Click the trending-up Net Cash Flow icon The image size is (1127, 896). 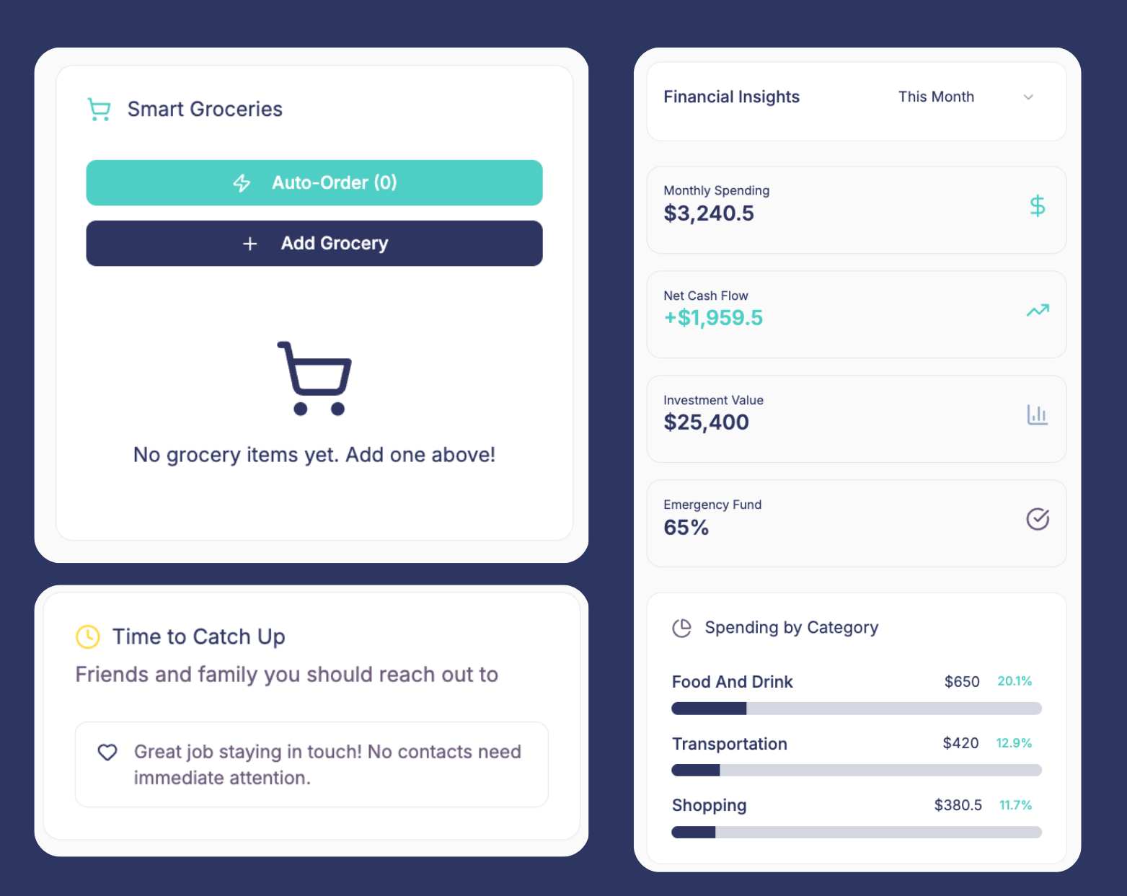pyautogui.click(x=1037, y=311)
